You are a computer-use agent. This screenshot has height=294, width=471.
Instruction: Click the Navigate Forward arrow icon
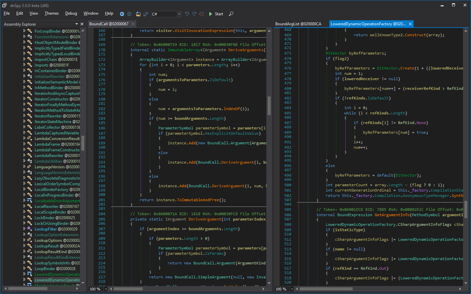click(129, 14)
